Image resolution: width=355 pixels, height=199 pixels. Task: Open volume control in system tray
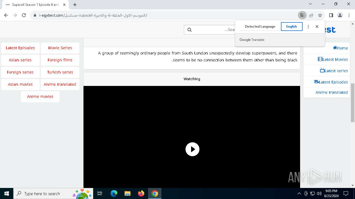(x=319, y=193)
